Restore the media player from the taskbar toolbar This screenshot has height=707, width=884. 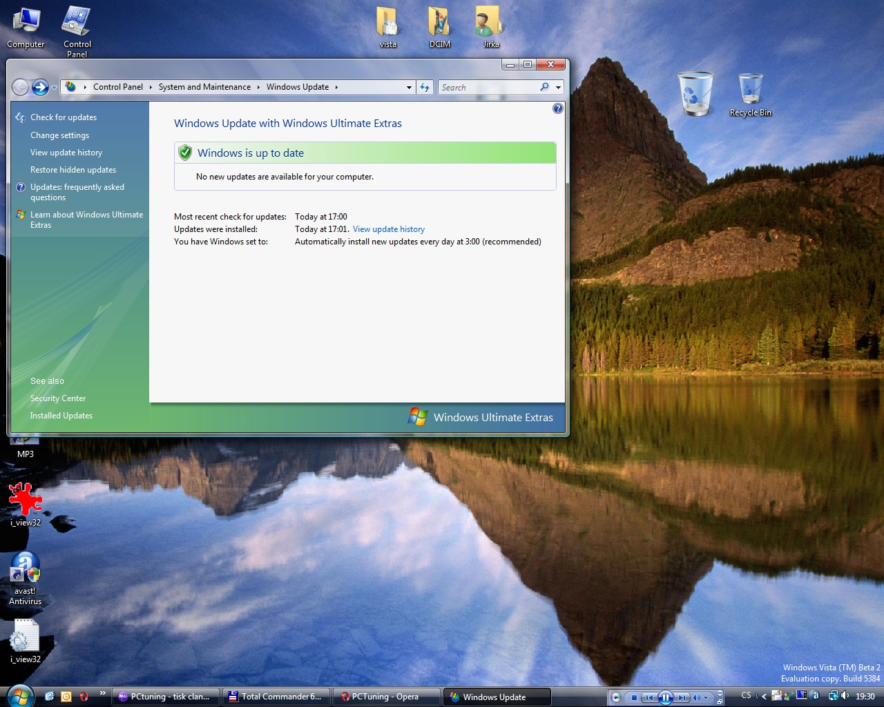720,701
